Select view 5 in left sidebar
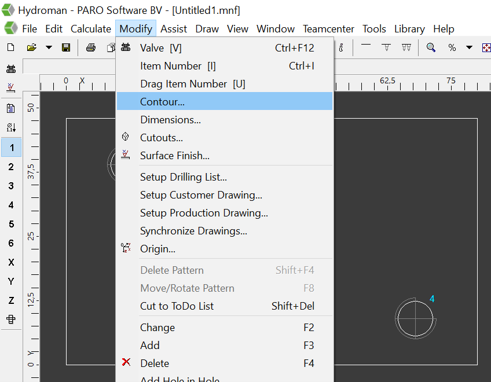This screenshot has width=491, height=382. click(11, 224)
